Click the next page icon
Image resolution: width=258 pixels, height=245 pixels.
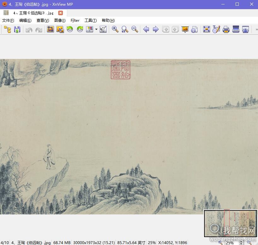click(175, 29)
